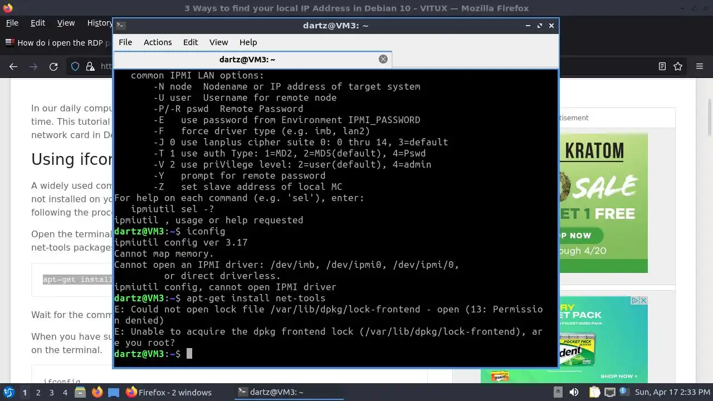Click the 'iconfig' command line in terminal
Image resolution: width=713 pixels, height=401 pixels.
pyautogui.click(x=170, y=231)
